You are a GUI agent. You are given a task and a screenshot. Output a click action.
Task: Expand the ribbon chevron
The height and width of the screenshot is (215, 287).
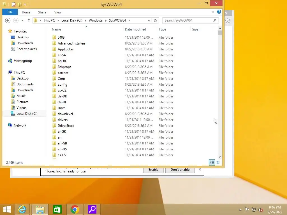pos(213,12)
